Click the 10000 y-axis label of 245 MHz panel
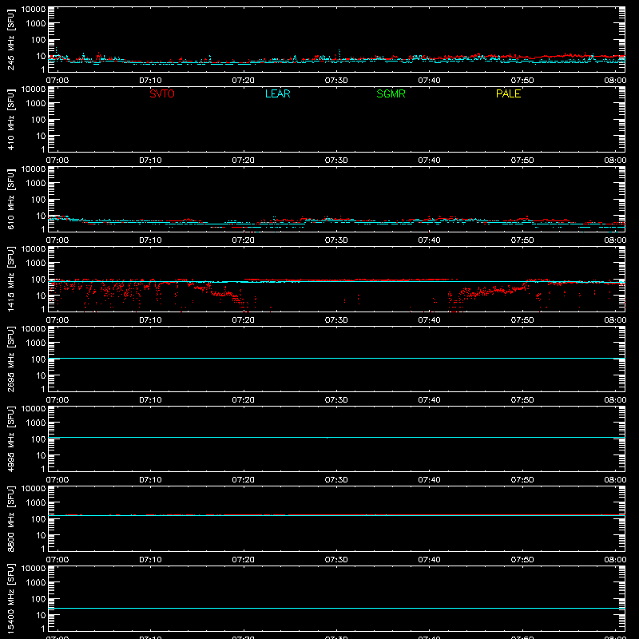 point(34,10)
